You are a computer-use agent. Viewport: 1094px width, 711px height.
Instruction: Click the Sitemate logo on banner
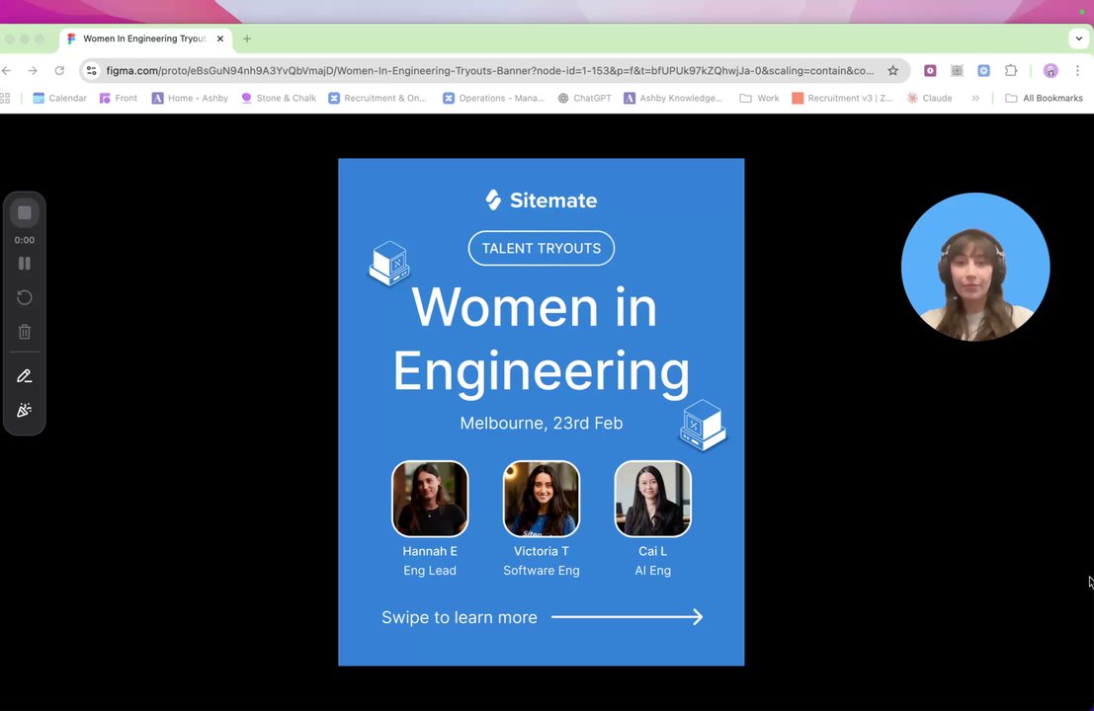pos(542,200)
